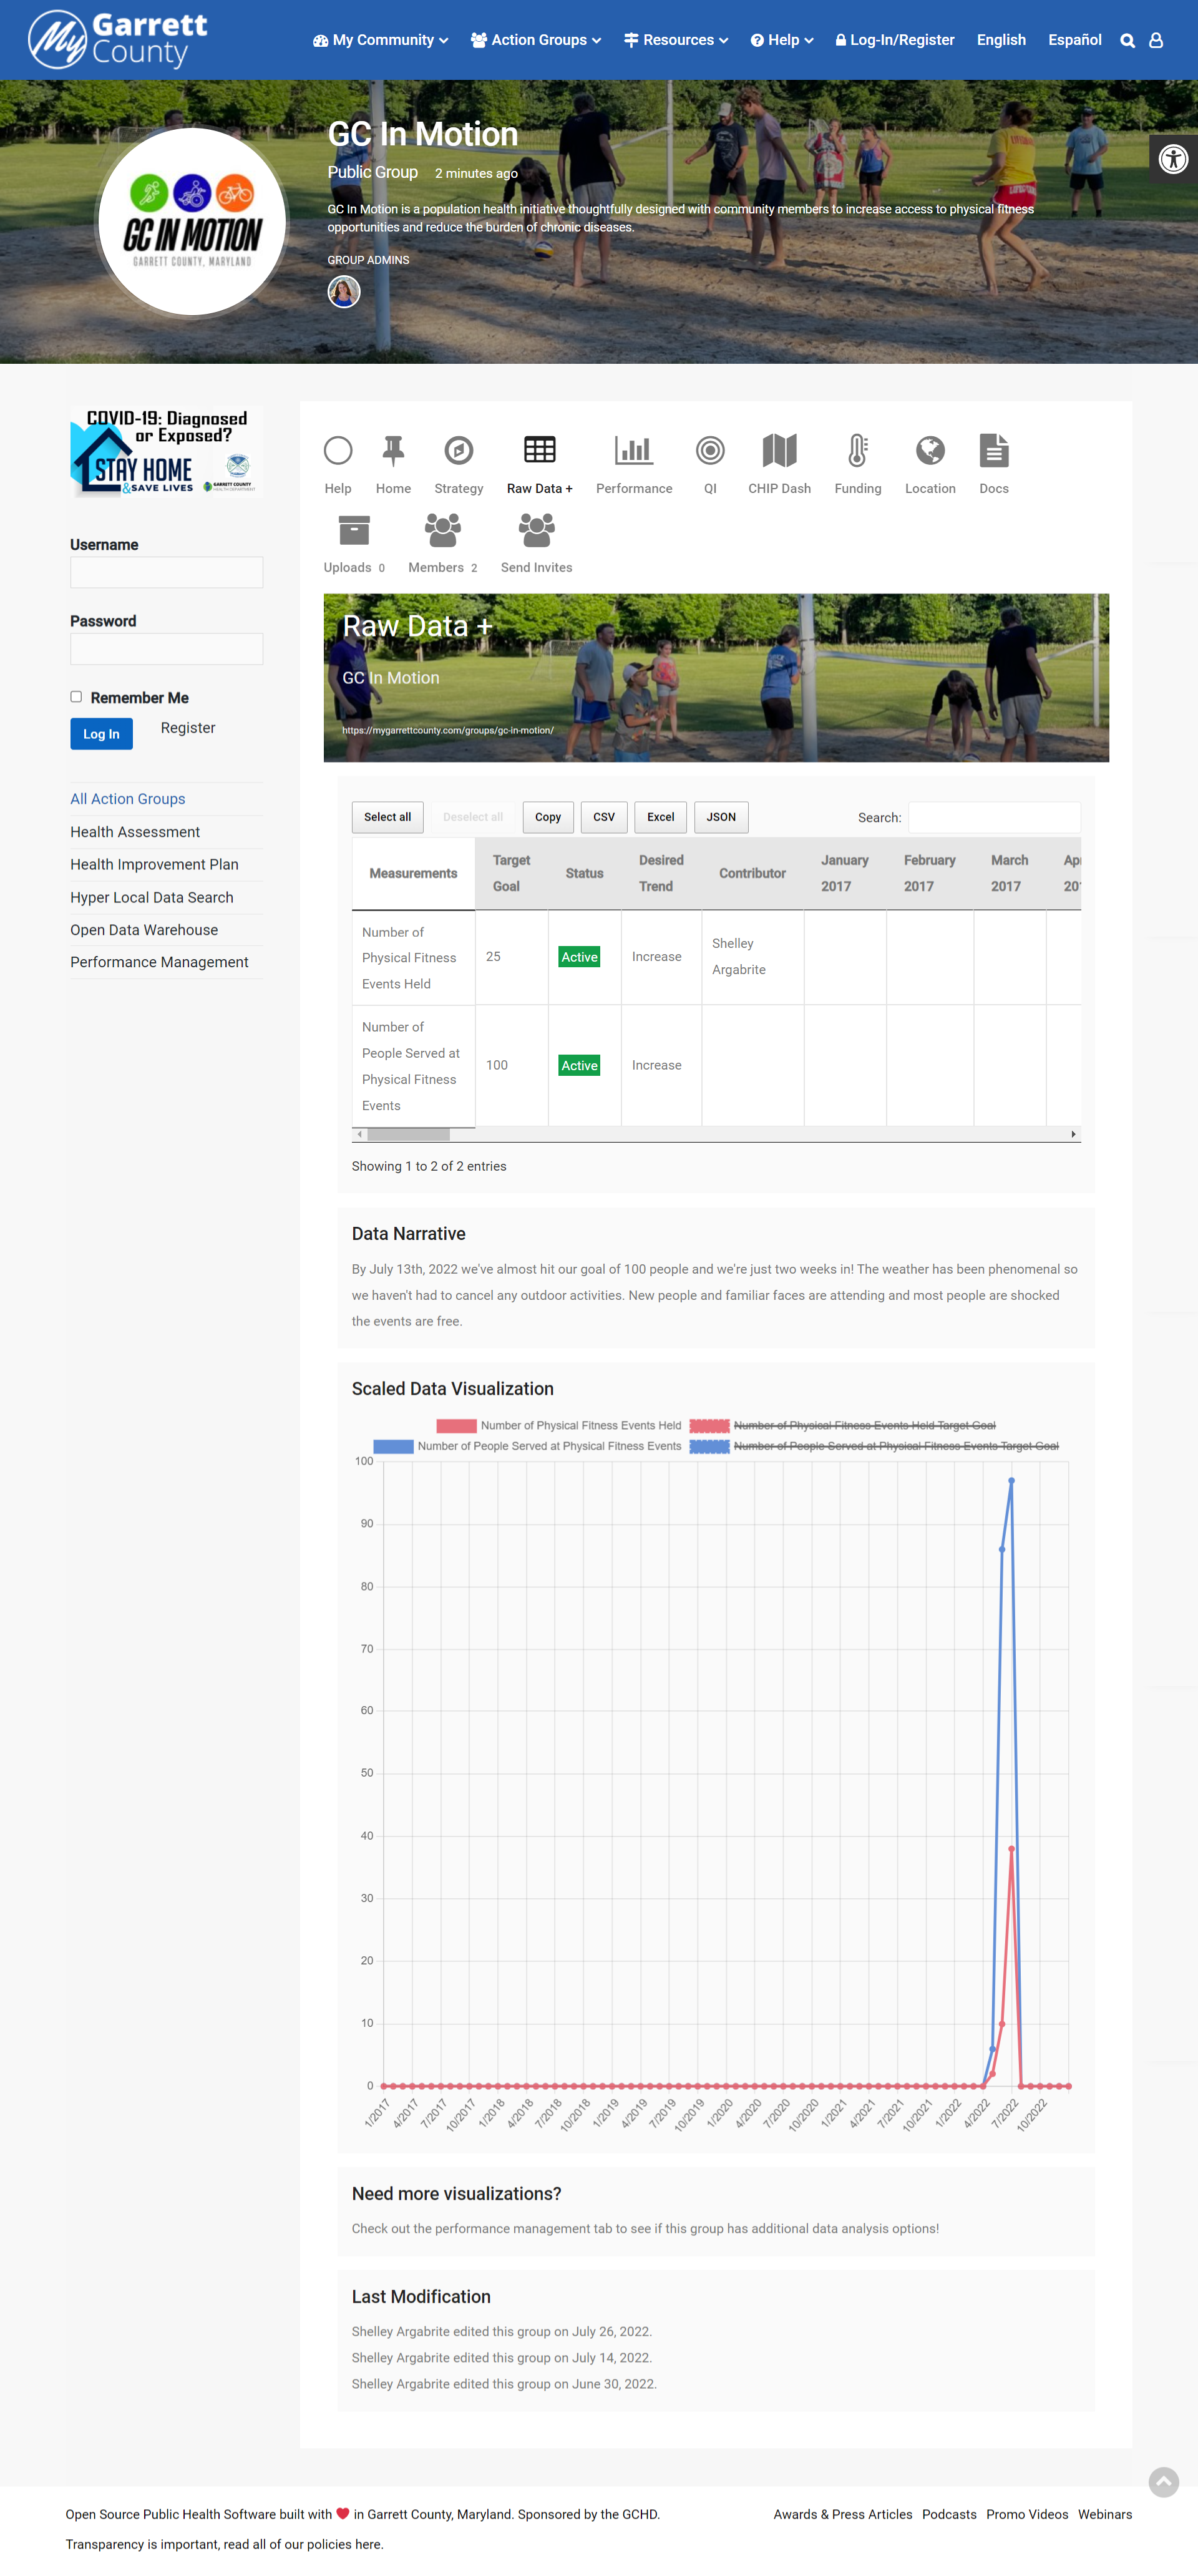Viewport: 1198px width, 2576px height.
Task: Open Open Data Warehouse link
Action: pos(144,930)
